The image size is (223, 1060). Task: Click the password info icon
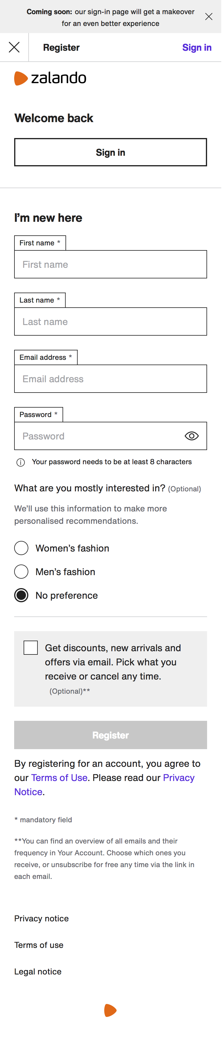click(x=21, y=462)
